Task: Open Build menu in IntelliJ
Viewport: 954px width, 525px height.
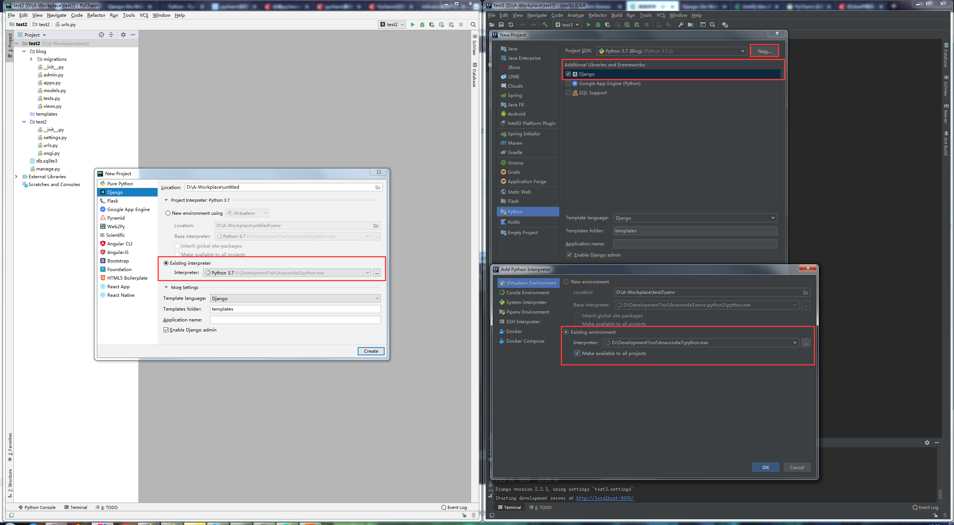Action: pos(617,15)
